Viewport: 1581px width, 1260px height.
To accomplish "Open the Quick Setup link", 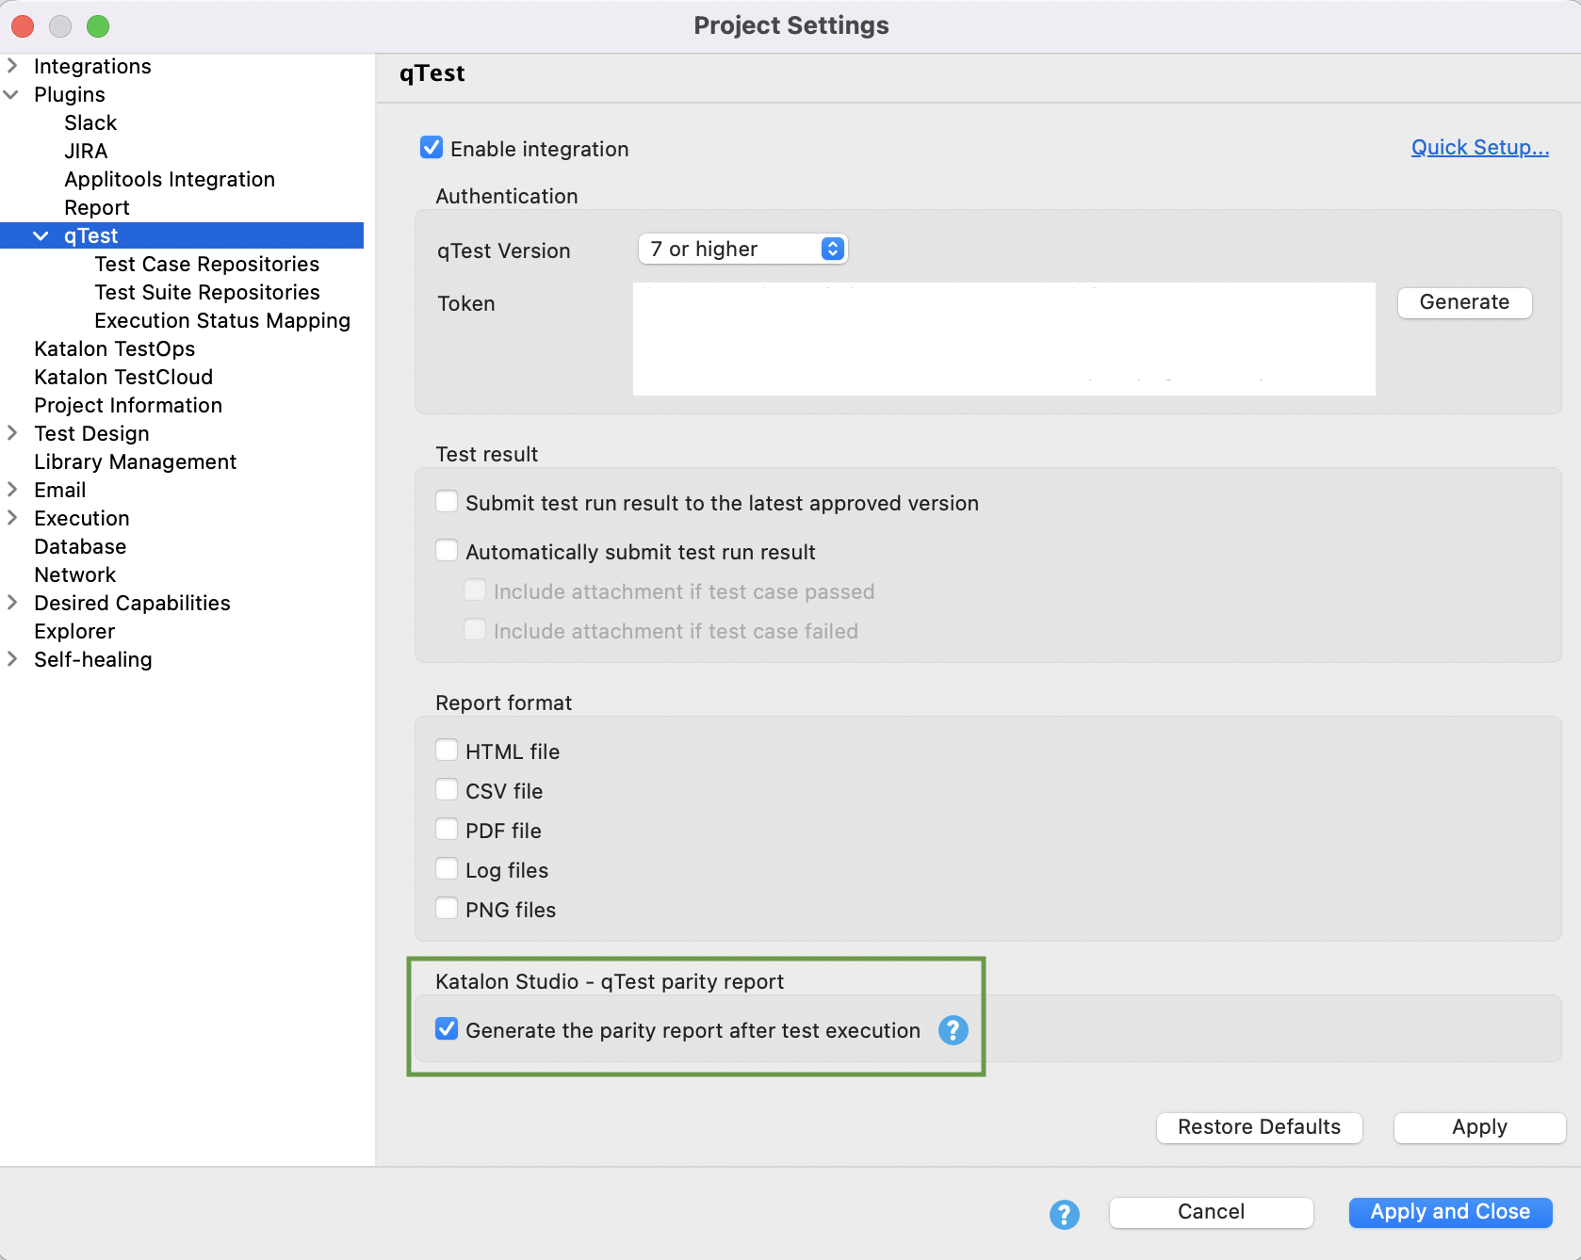I will click(1477, 147).
